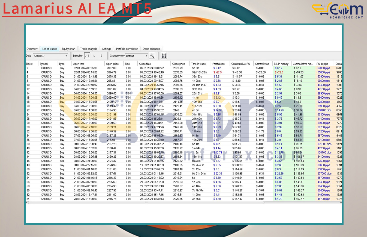367x237 pixels.
Task: Click Comm/Swap value $ -5.34
Action: point(260,173)
